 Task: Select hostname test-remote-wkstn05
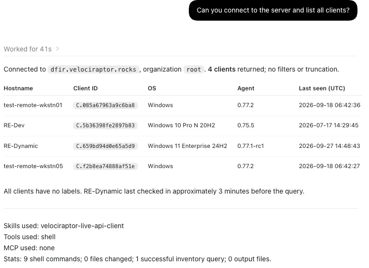point(33,166)
